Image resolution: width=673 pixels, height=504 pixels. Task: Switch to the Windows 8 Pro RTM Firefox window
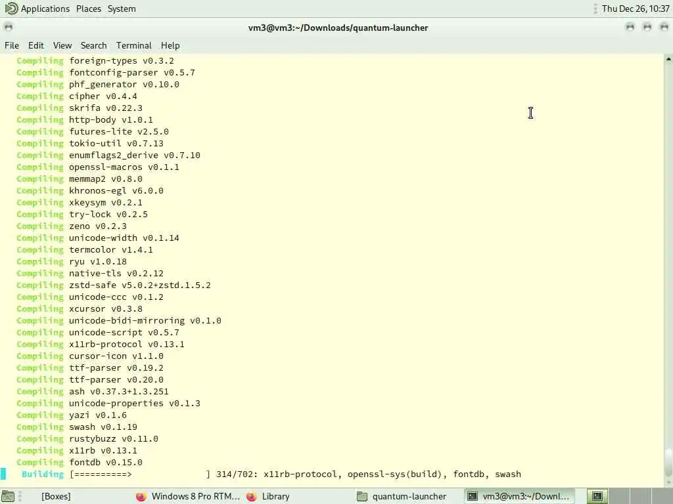[x=187, y=496]
